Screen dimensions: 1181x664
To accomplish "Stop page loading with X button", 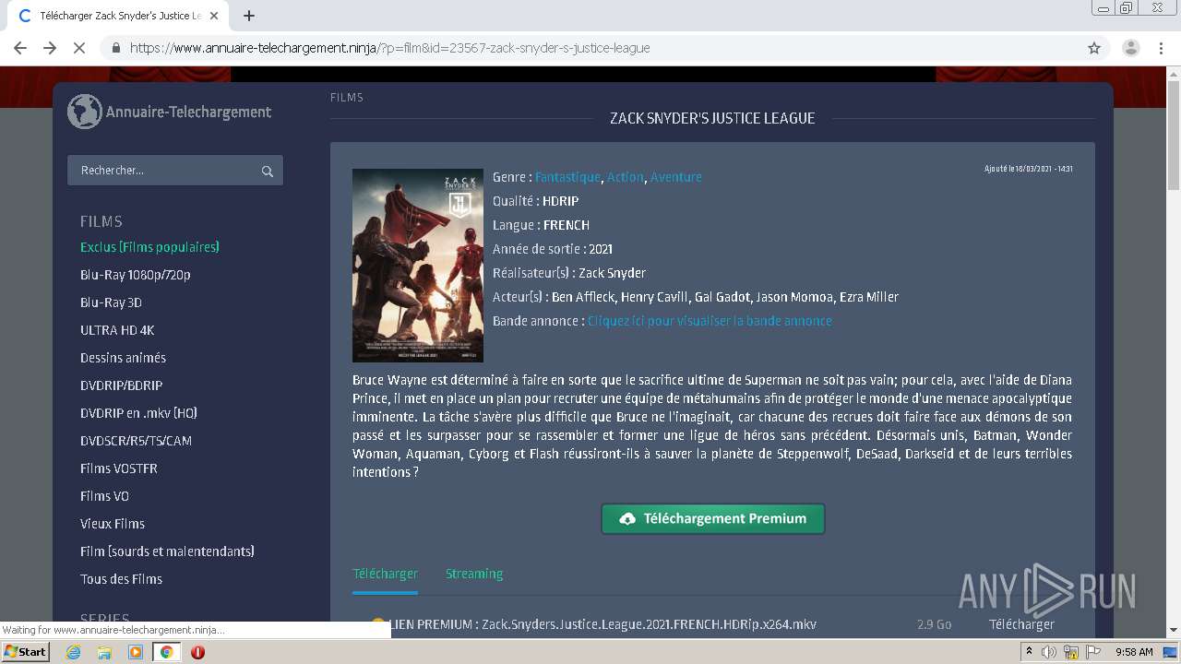I will pos(79,48).
